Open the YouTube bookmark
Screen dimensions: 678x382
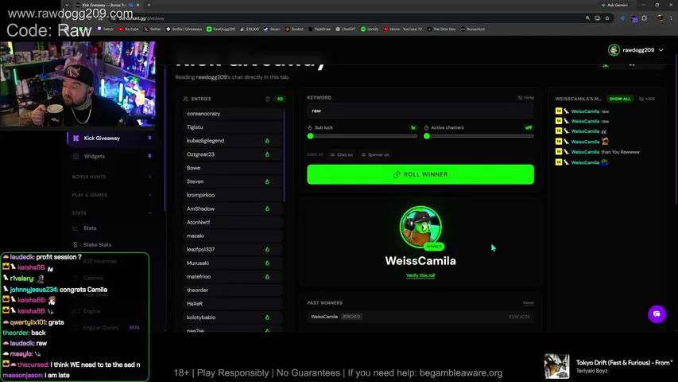[129, 29]
